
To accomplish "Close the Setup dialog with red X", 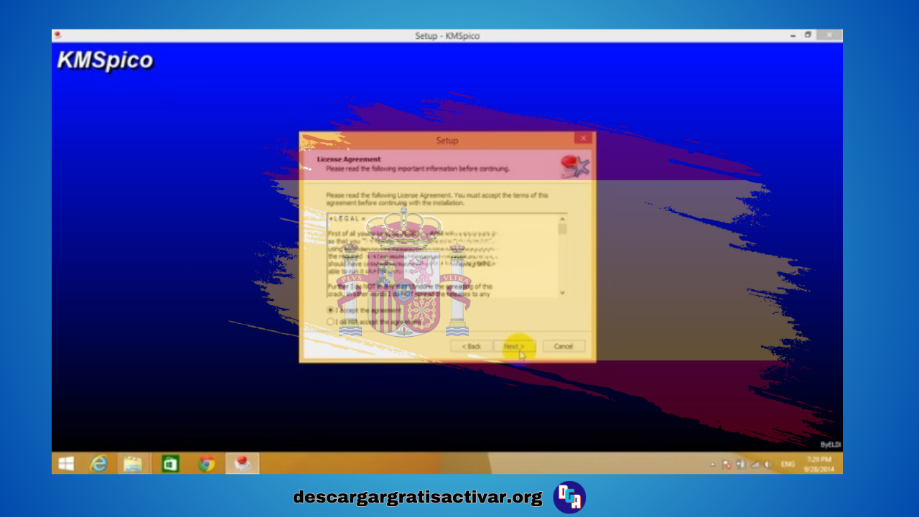I will pyautogui.click(x=583, y=139).
